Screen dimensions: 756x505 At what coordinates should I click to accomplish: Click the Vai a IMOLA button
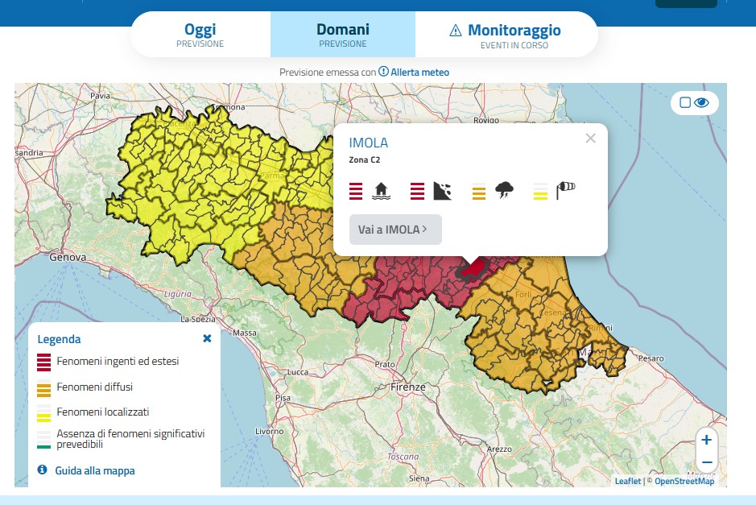coord(395,230)
